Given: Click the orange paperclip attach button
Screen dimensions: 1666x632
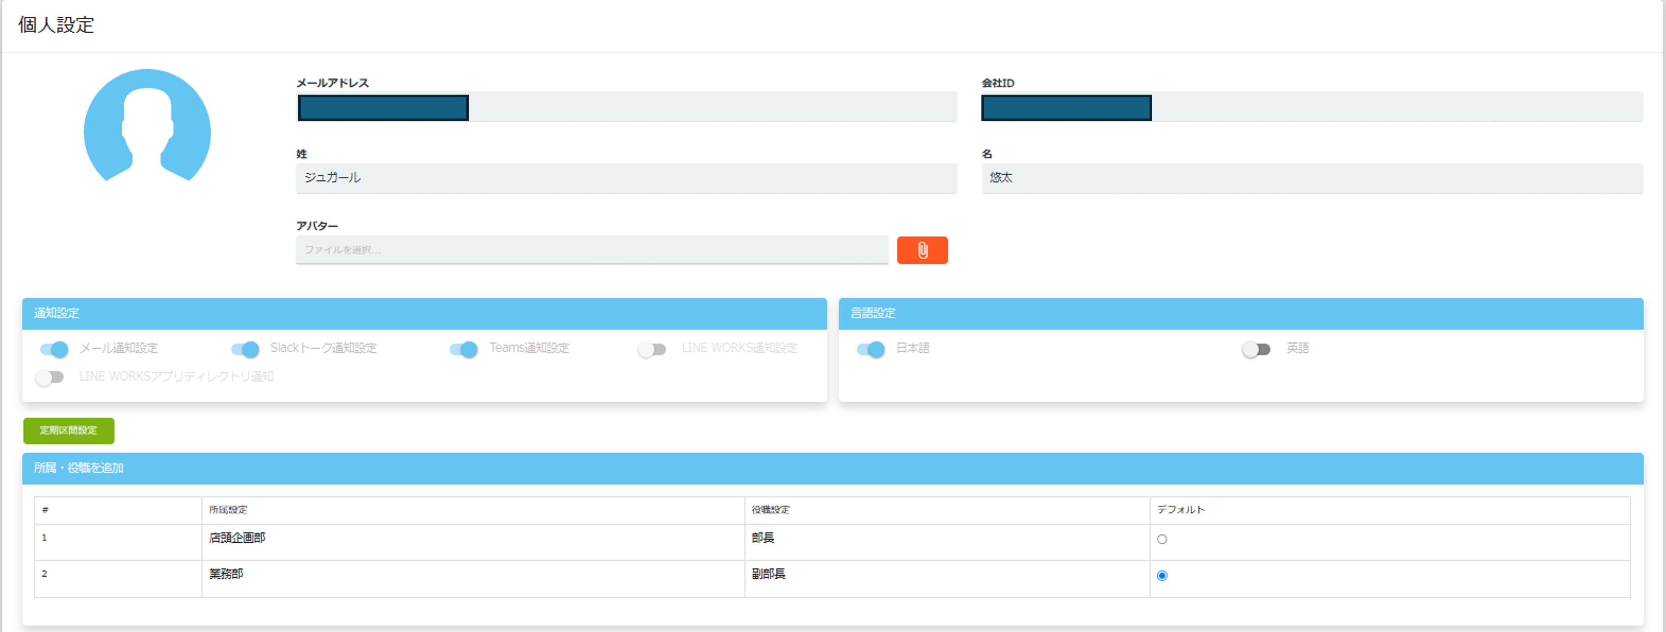Looking at the screenshot, I should [922, 250].
